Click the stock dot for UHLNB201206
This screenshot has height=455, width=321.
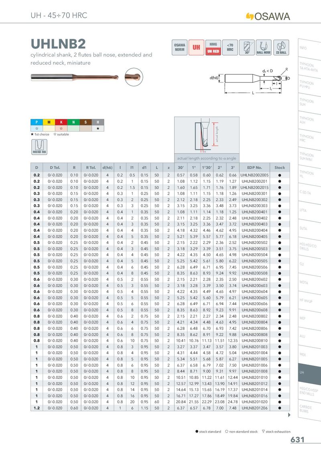click(x=280, y=408)
